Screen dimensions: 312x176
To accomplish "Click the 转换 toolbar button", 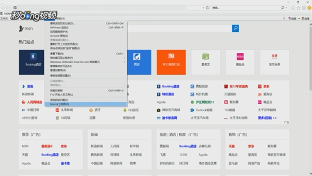I will pos(292,19).
